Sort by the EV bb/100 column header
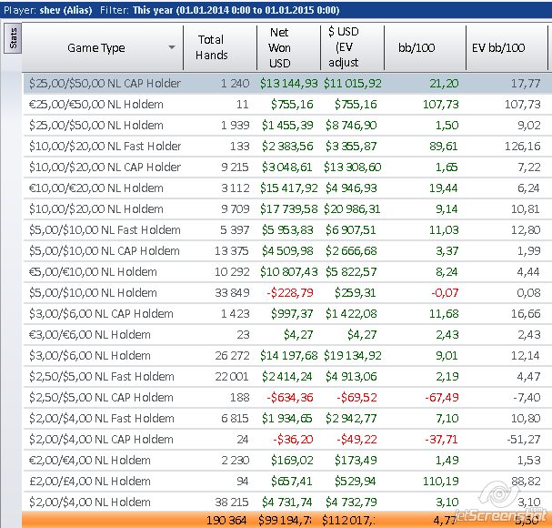This screenshot has width=552, height=528. pos(497,48)
